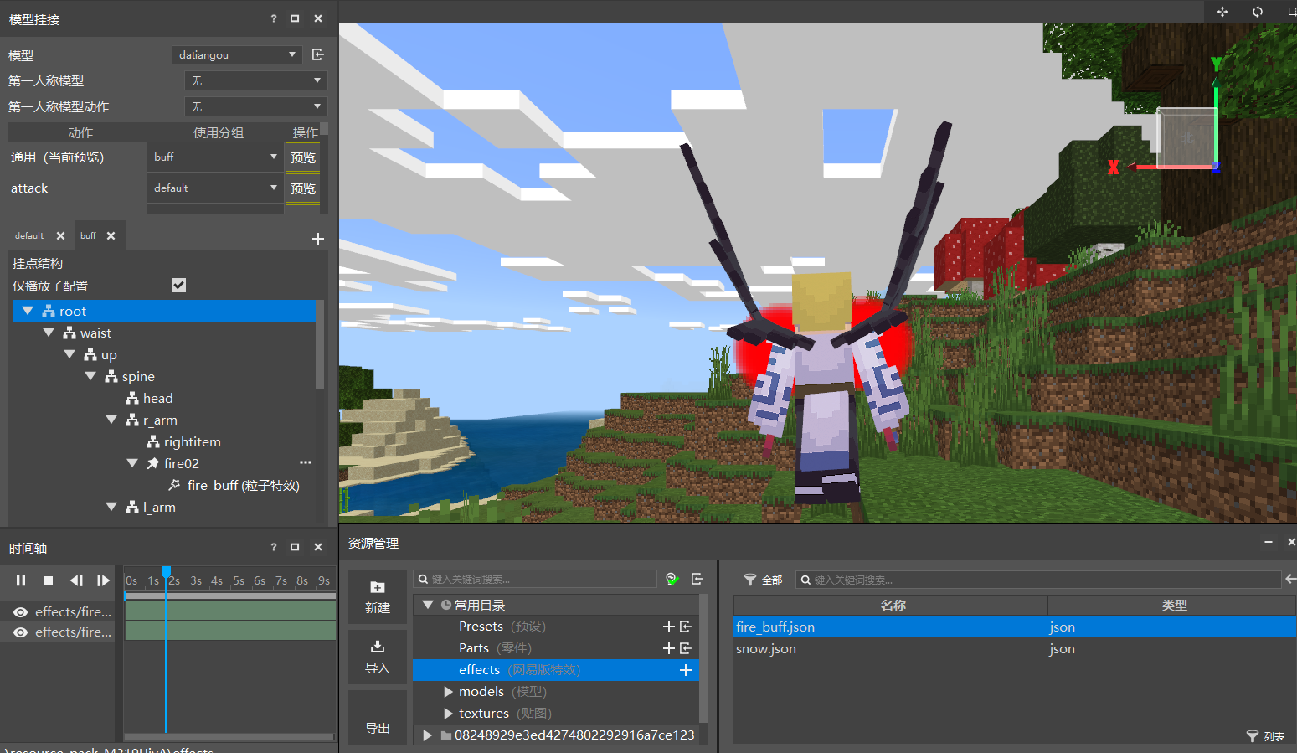Open help for the 时间轴 panel
The height and width of the screenshot is (753, 1297).
click(x=273, y=547)
